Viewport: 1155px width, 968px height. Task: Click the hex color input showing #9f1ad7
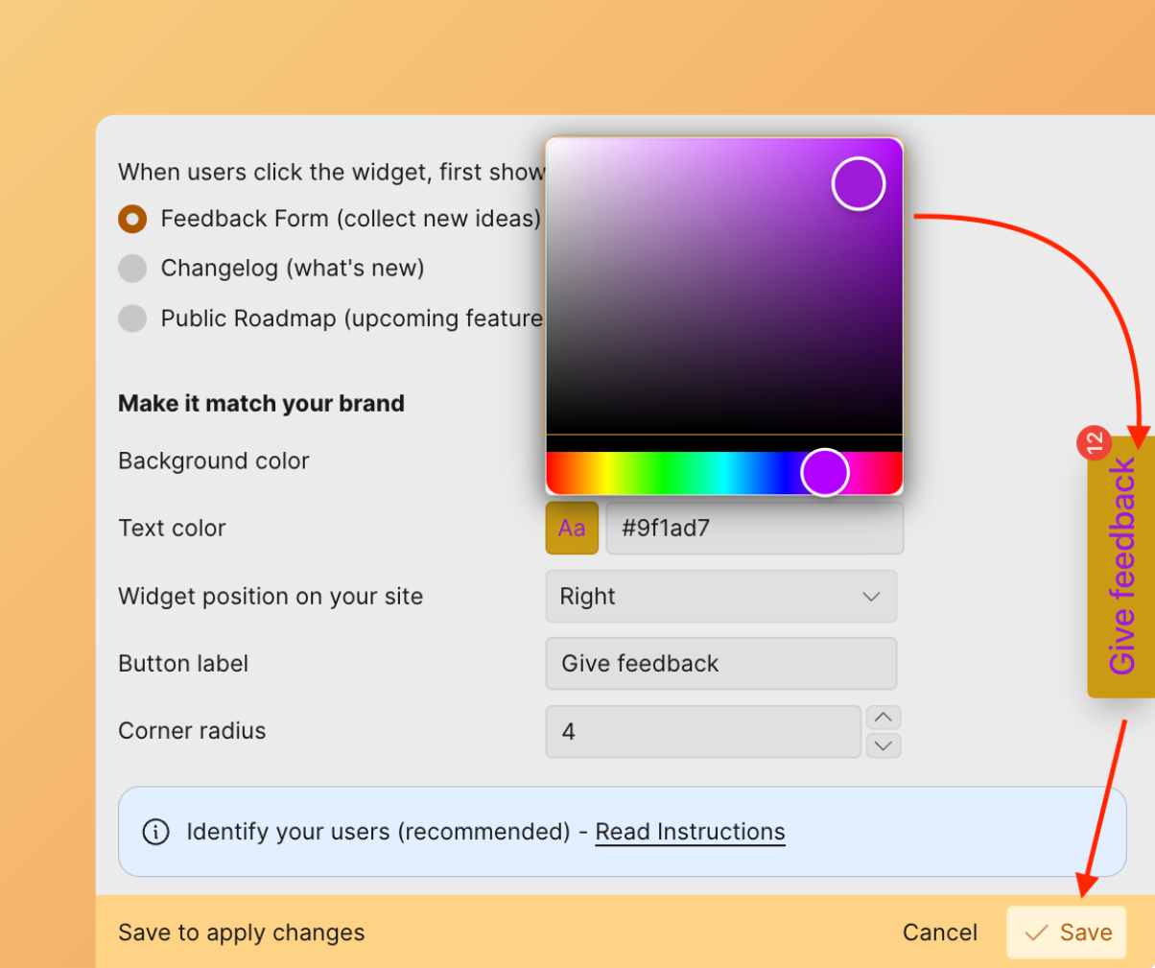(x=754, y=528)
